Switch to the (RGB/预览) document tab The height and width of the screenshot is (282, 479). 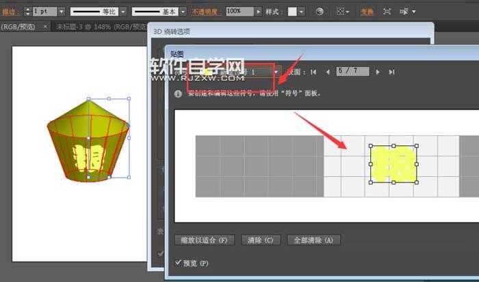click(18, 27)
